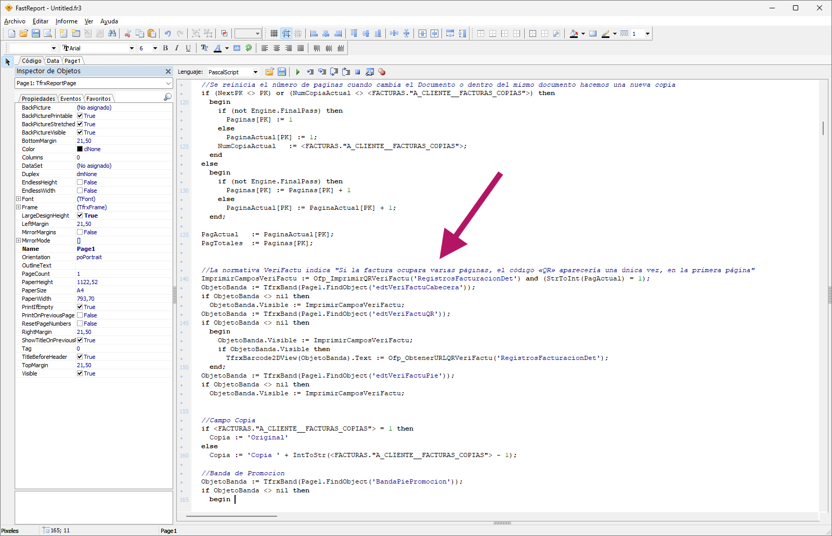This screenshot has width=832, height=536.
Task: Switch to the Eventos tab
Action: [70, 99]
